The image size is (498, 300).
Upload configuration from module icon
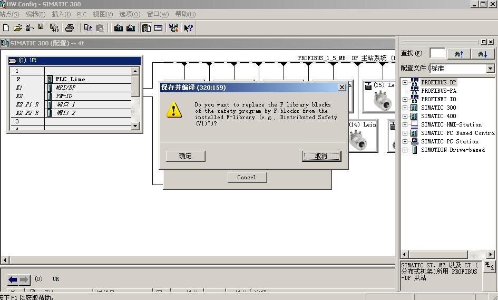click(x=131, y=28)
